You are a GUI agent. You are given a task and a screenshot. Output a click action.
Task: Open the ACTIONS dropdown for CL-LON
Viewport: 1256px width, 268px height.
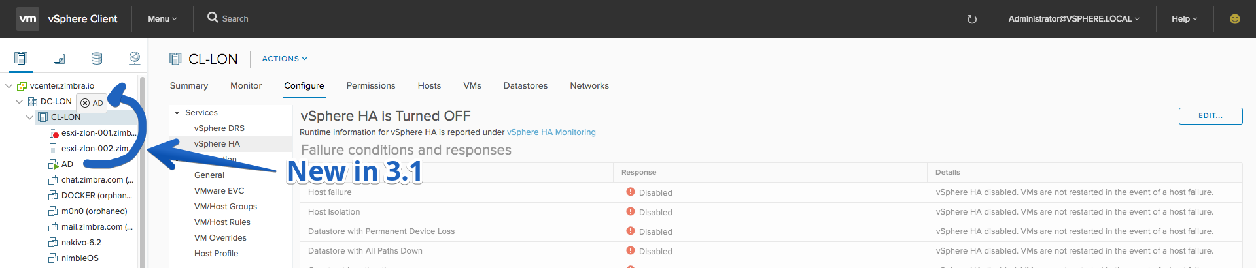point(285,59)
